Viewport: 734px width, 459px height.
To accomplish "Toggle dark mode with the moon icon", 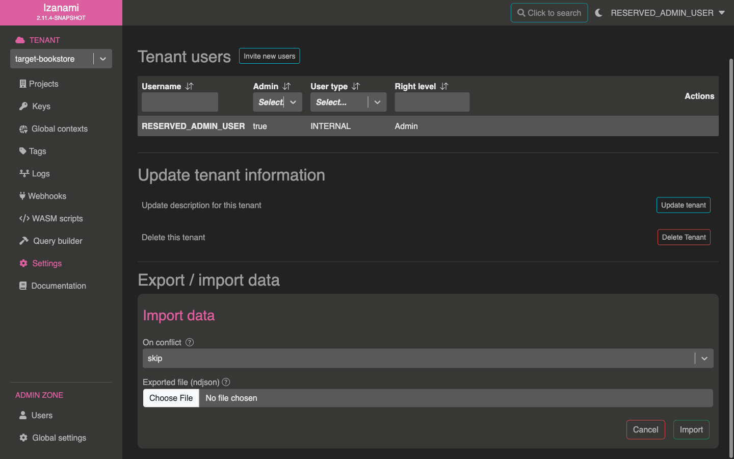I will 598,13.
